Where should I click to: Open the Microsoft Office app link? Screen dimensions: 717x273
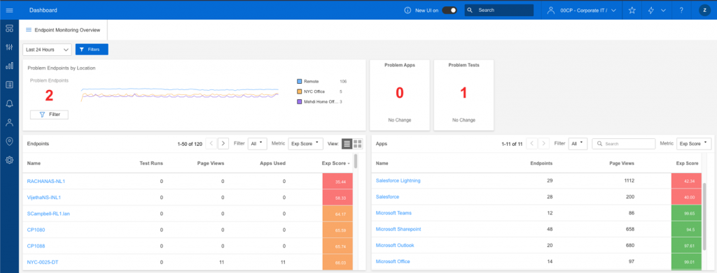(393, 262)
